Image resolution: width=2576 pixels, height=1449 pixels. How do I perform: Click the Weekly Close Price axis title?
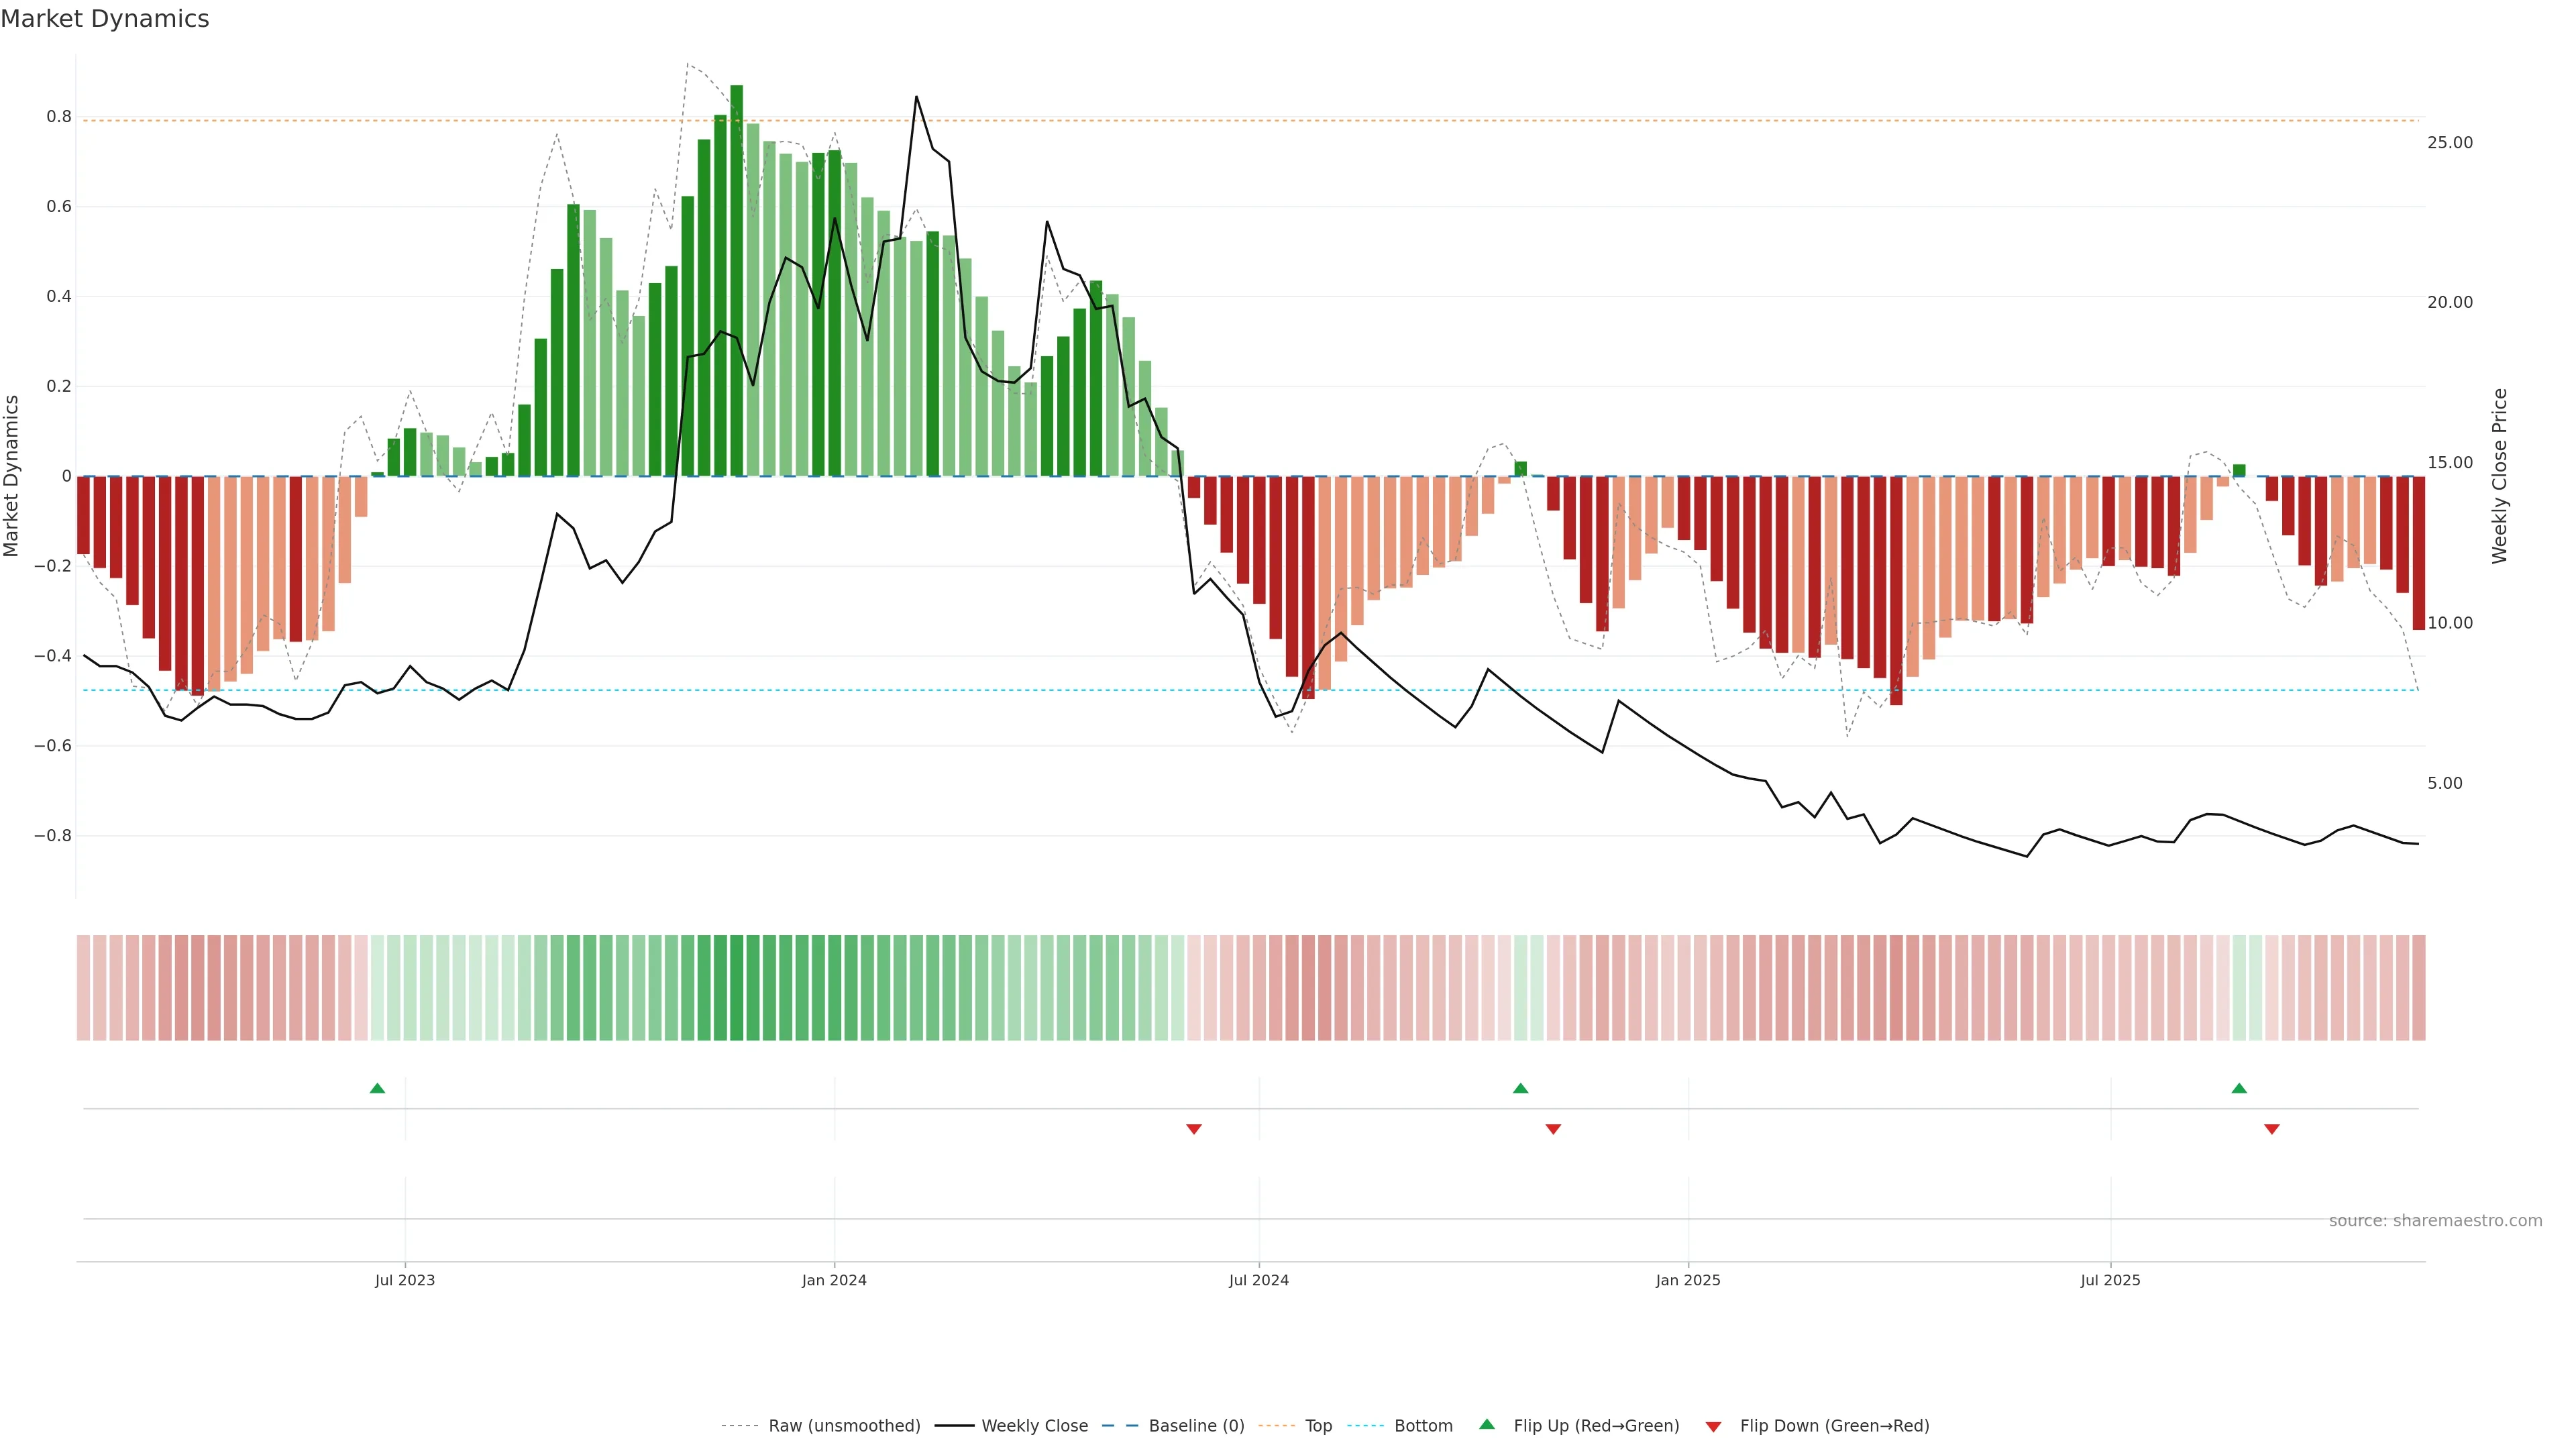[x=2500, y=476]
